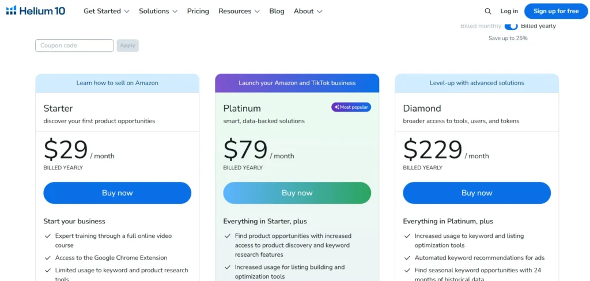Click the Sign up for free button
The height and width of the screenshot is (281, 590).
tap(556, 11)
